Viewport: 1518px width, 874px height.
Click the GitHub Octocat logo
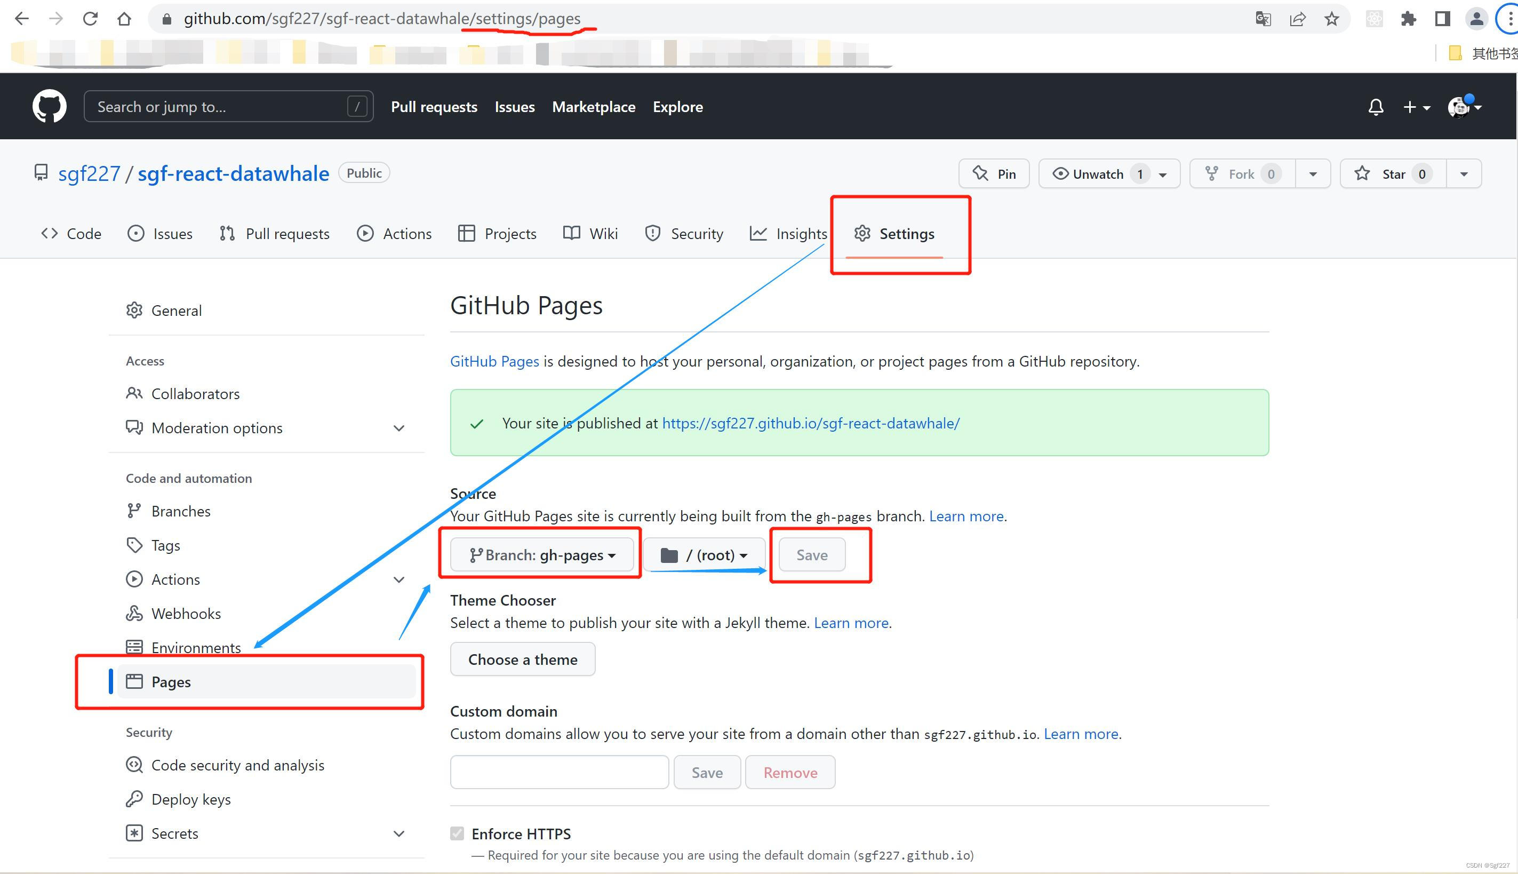[49, 107]
